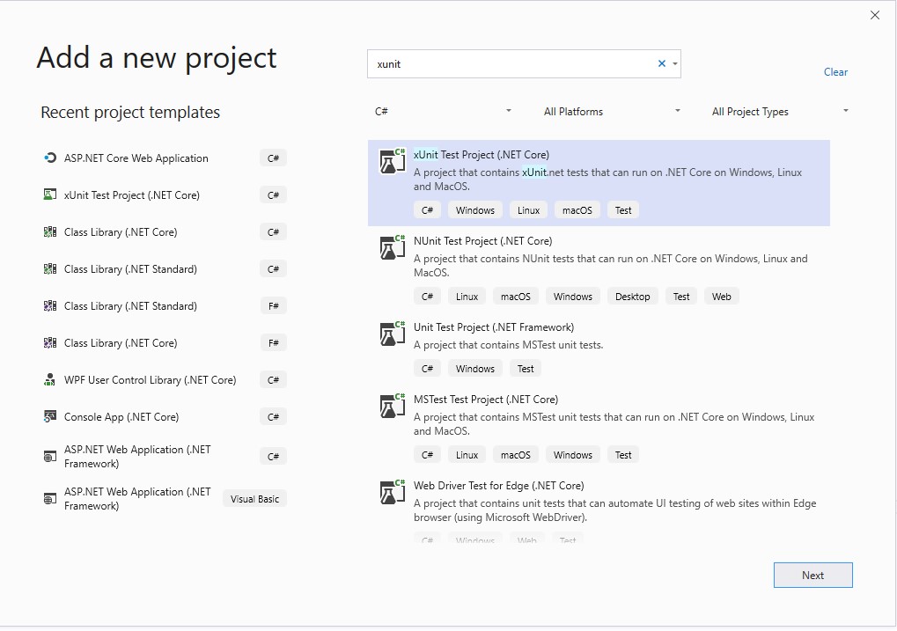Viewport: 897px width, 631px height.
Task: Click the C# Class Library (.NET Standard) icon
Action: point(50,269)
